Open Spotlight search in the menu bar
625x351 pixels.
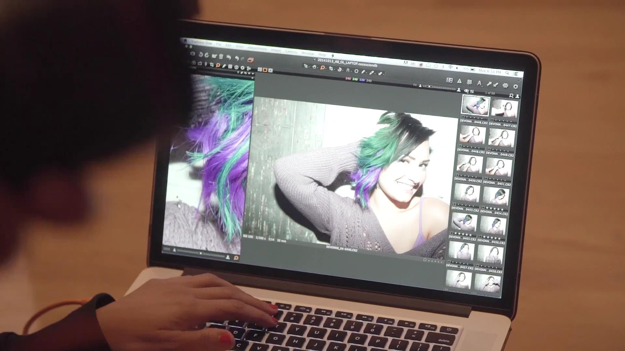[507, 73]
